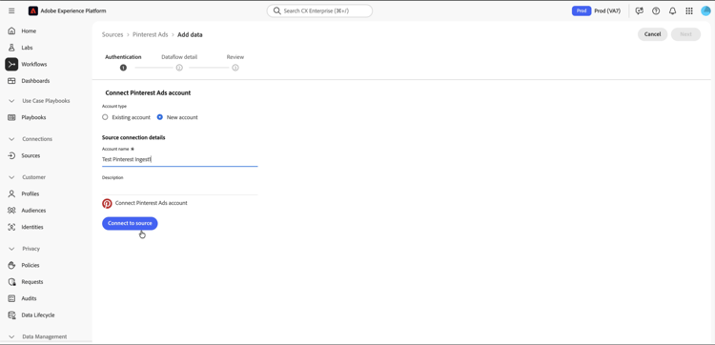This screenshot has width=715, height=345.
Task: Click the Next button
Action: click(x=685, y=34)
